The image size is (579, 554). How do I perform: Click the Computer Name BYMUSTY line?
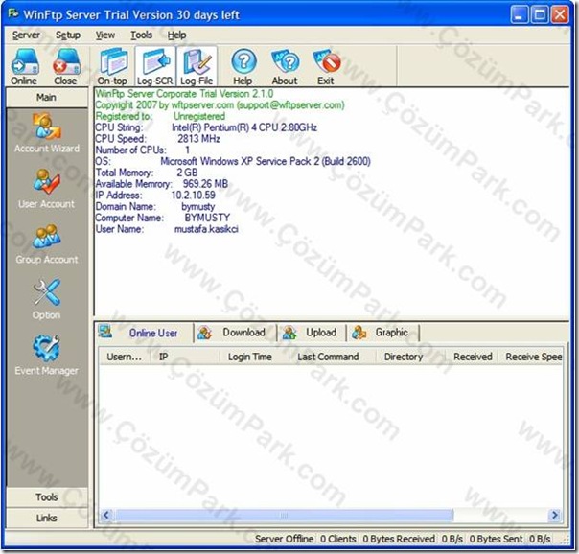[162, 218]
